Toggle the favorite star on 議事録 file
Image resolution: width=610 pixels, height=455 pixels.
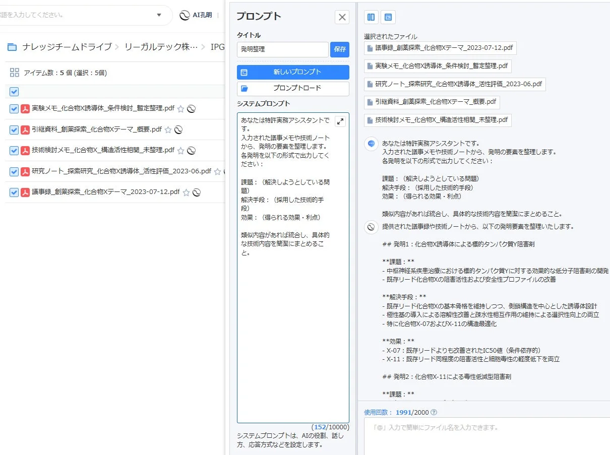(187, 192)
